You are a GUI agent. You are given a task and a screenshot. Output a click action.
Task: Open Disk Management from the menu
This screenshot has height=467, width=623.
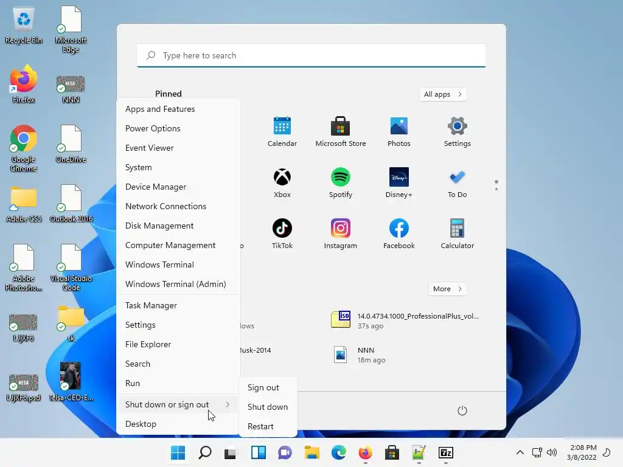(178, 226)
